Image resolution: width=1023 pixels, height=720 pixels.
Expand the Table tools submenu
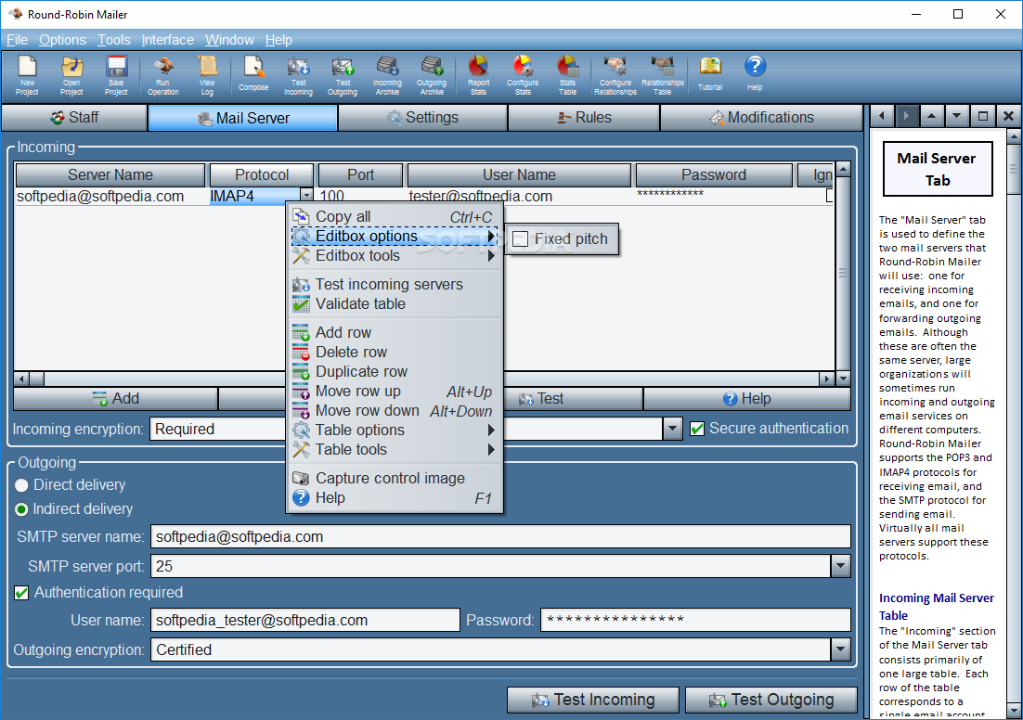point(394,450)
